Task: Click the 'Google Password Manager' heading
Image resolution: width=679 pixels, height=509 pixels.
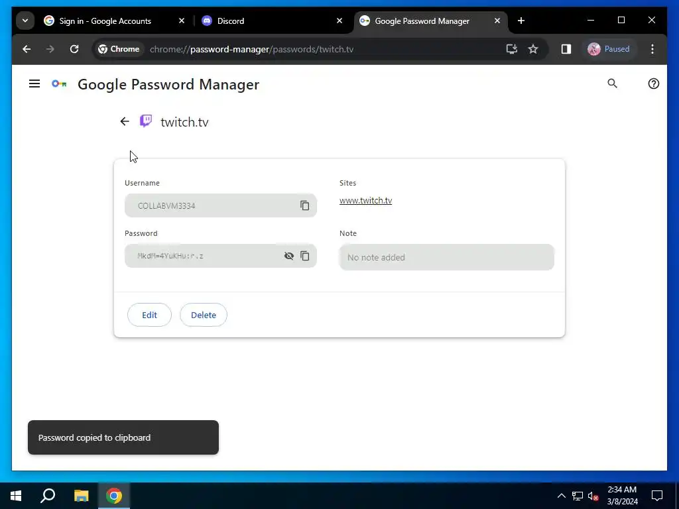Action: click(168, 84)
